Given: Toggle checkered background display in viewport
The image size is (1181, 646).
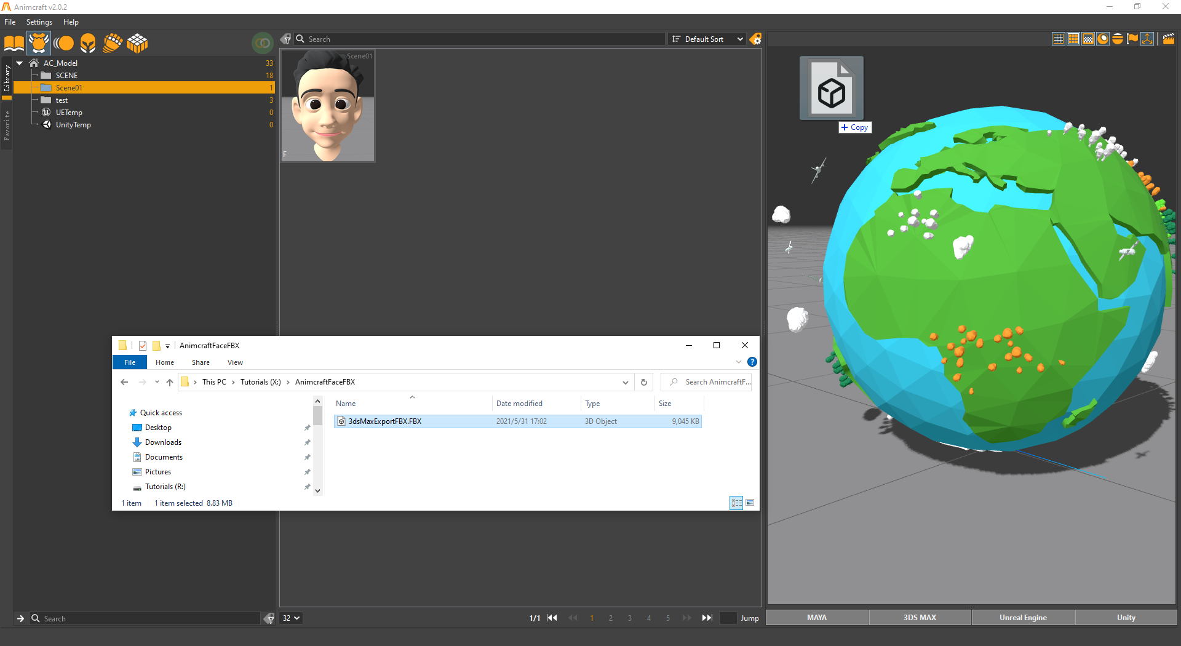Looking at the screenshot, I should coord(1088,39).
